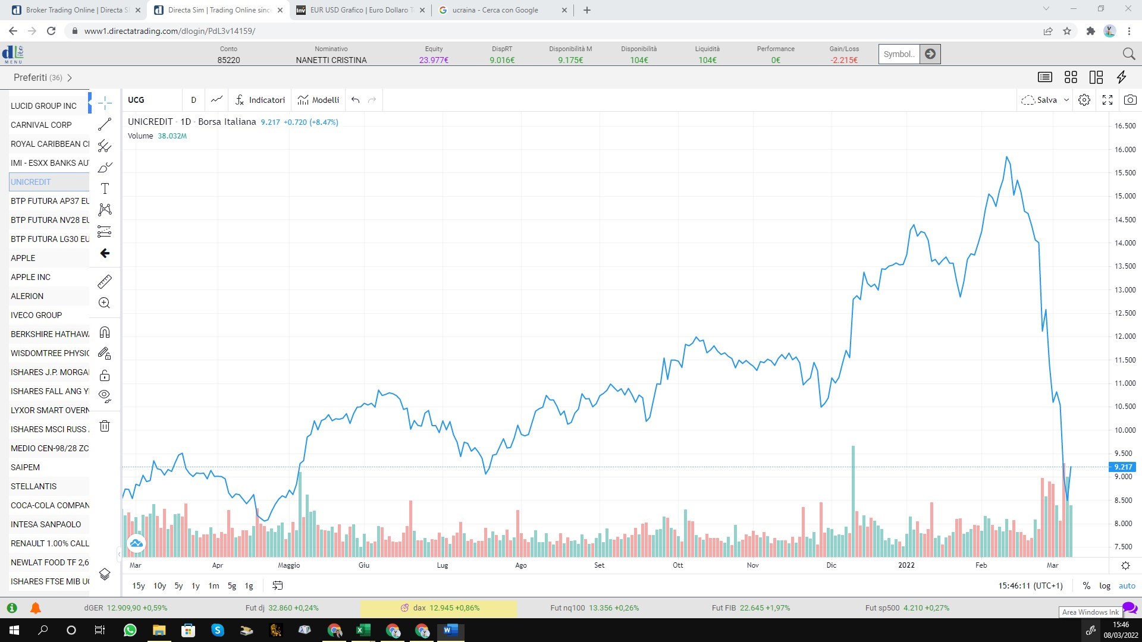The height and width of the screenshot is (642, 1142).
Task: Toggle log scale mode
Action: [1105, 586]
